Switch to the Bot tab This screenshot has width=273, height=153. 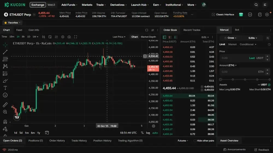237,30
